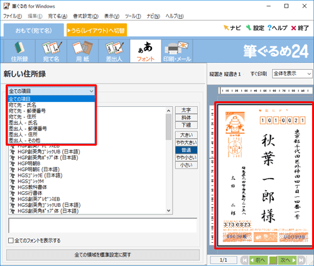Choose 差出人 - 住所 in dropdown list
This screenshot has width=314, height=266.
tap(51, 135)
